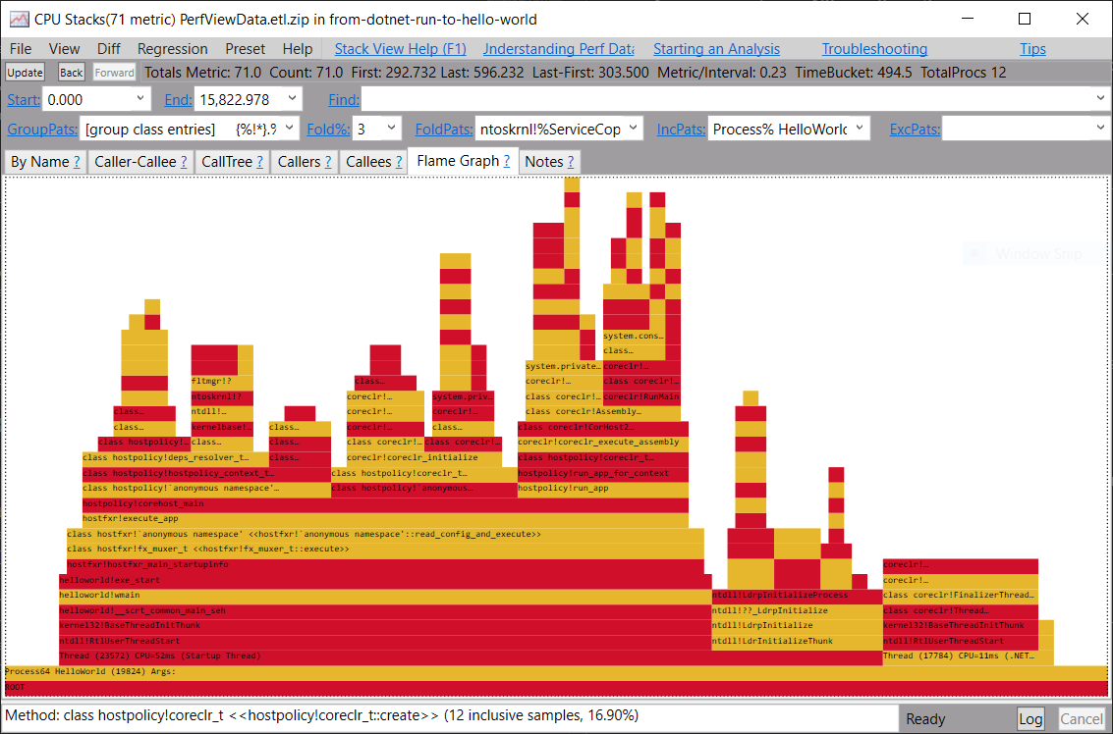Click the ExcPats label link

tap(915, 130)
